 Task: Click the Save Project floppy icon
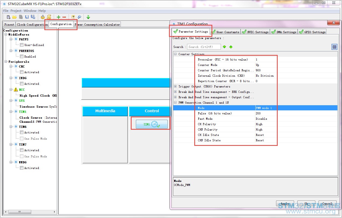click(27, 17)
